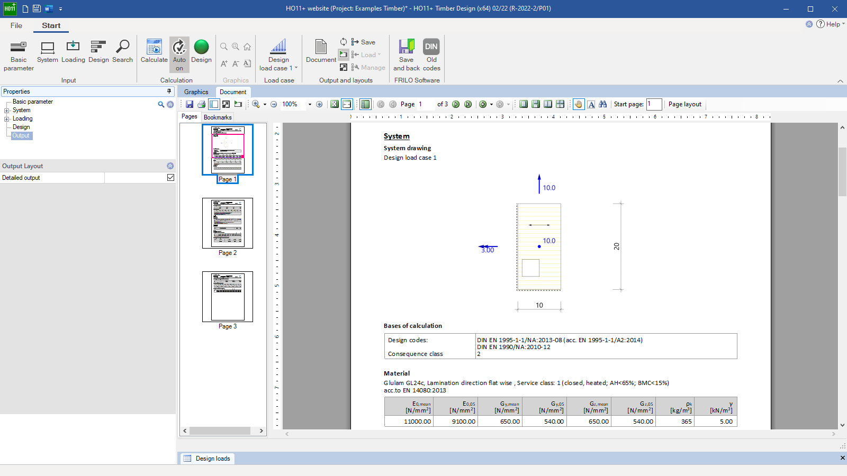Click the Page layout button

pyautogui.click(x=684, y=104)
